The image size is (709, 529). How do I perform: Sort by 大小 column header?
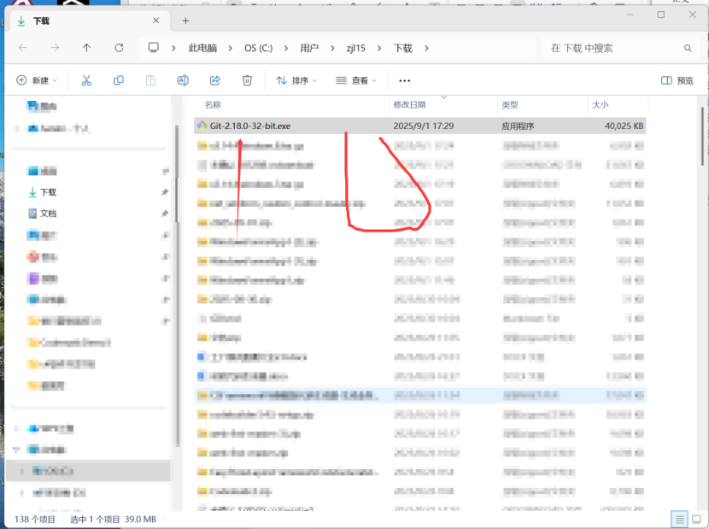[x=600, y=105]
